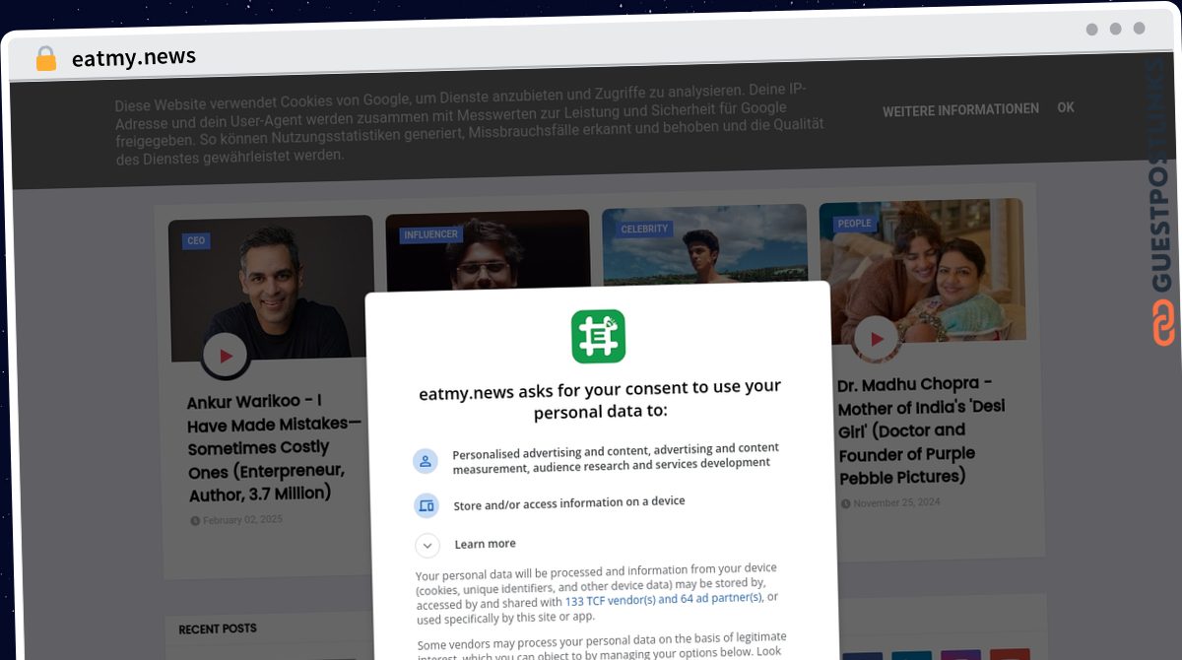Click the personalised advertising person icon

coord(426,460)
